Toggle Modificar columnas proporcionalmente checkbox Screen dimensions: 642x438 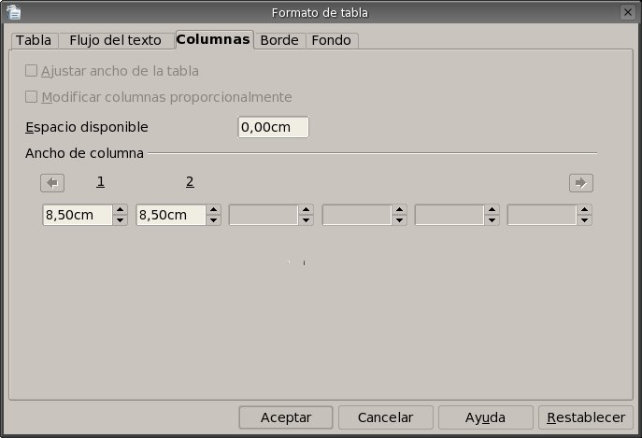coord(32,97)
